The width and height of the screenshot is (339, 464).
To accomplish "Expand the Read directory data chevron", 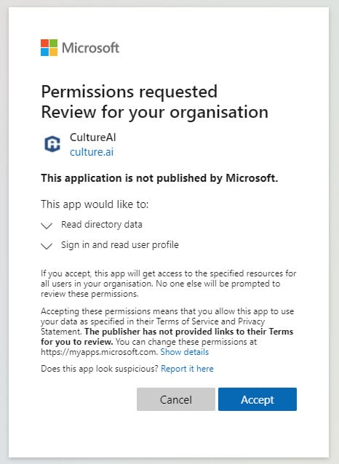I will point(47,225).
